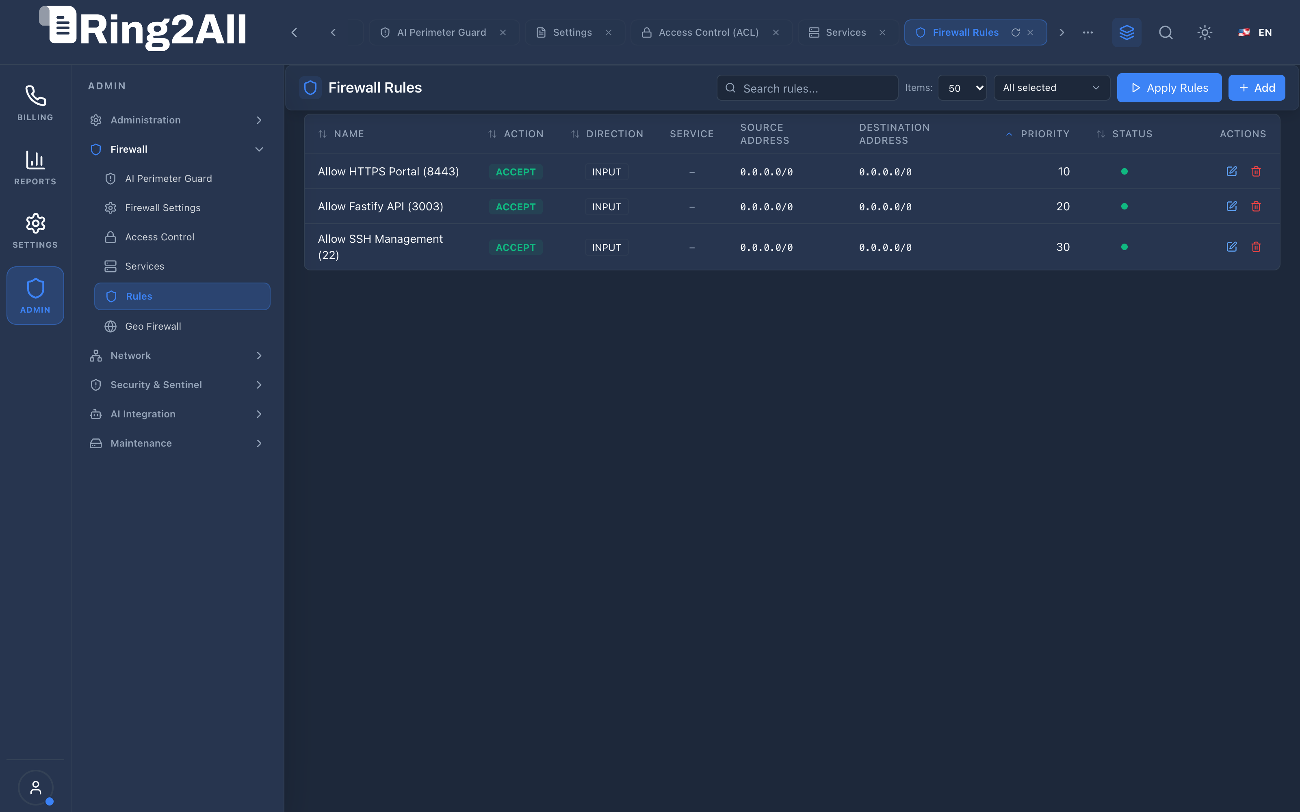The width and height of the screenshot is (1300, 812).
Task: Click the Add rule button
Action: pyautogui.click(x=1257, y=88)
